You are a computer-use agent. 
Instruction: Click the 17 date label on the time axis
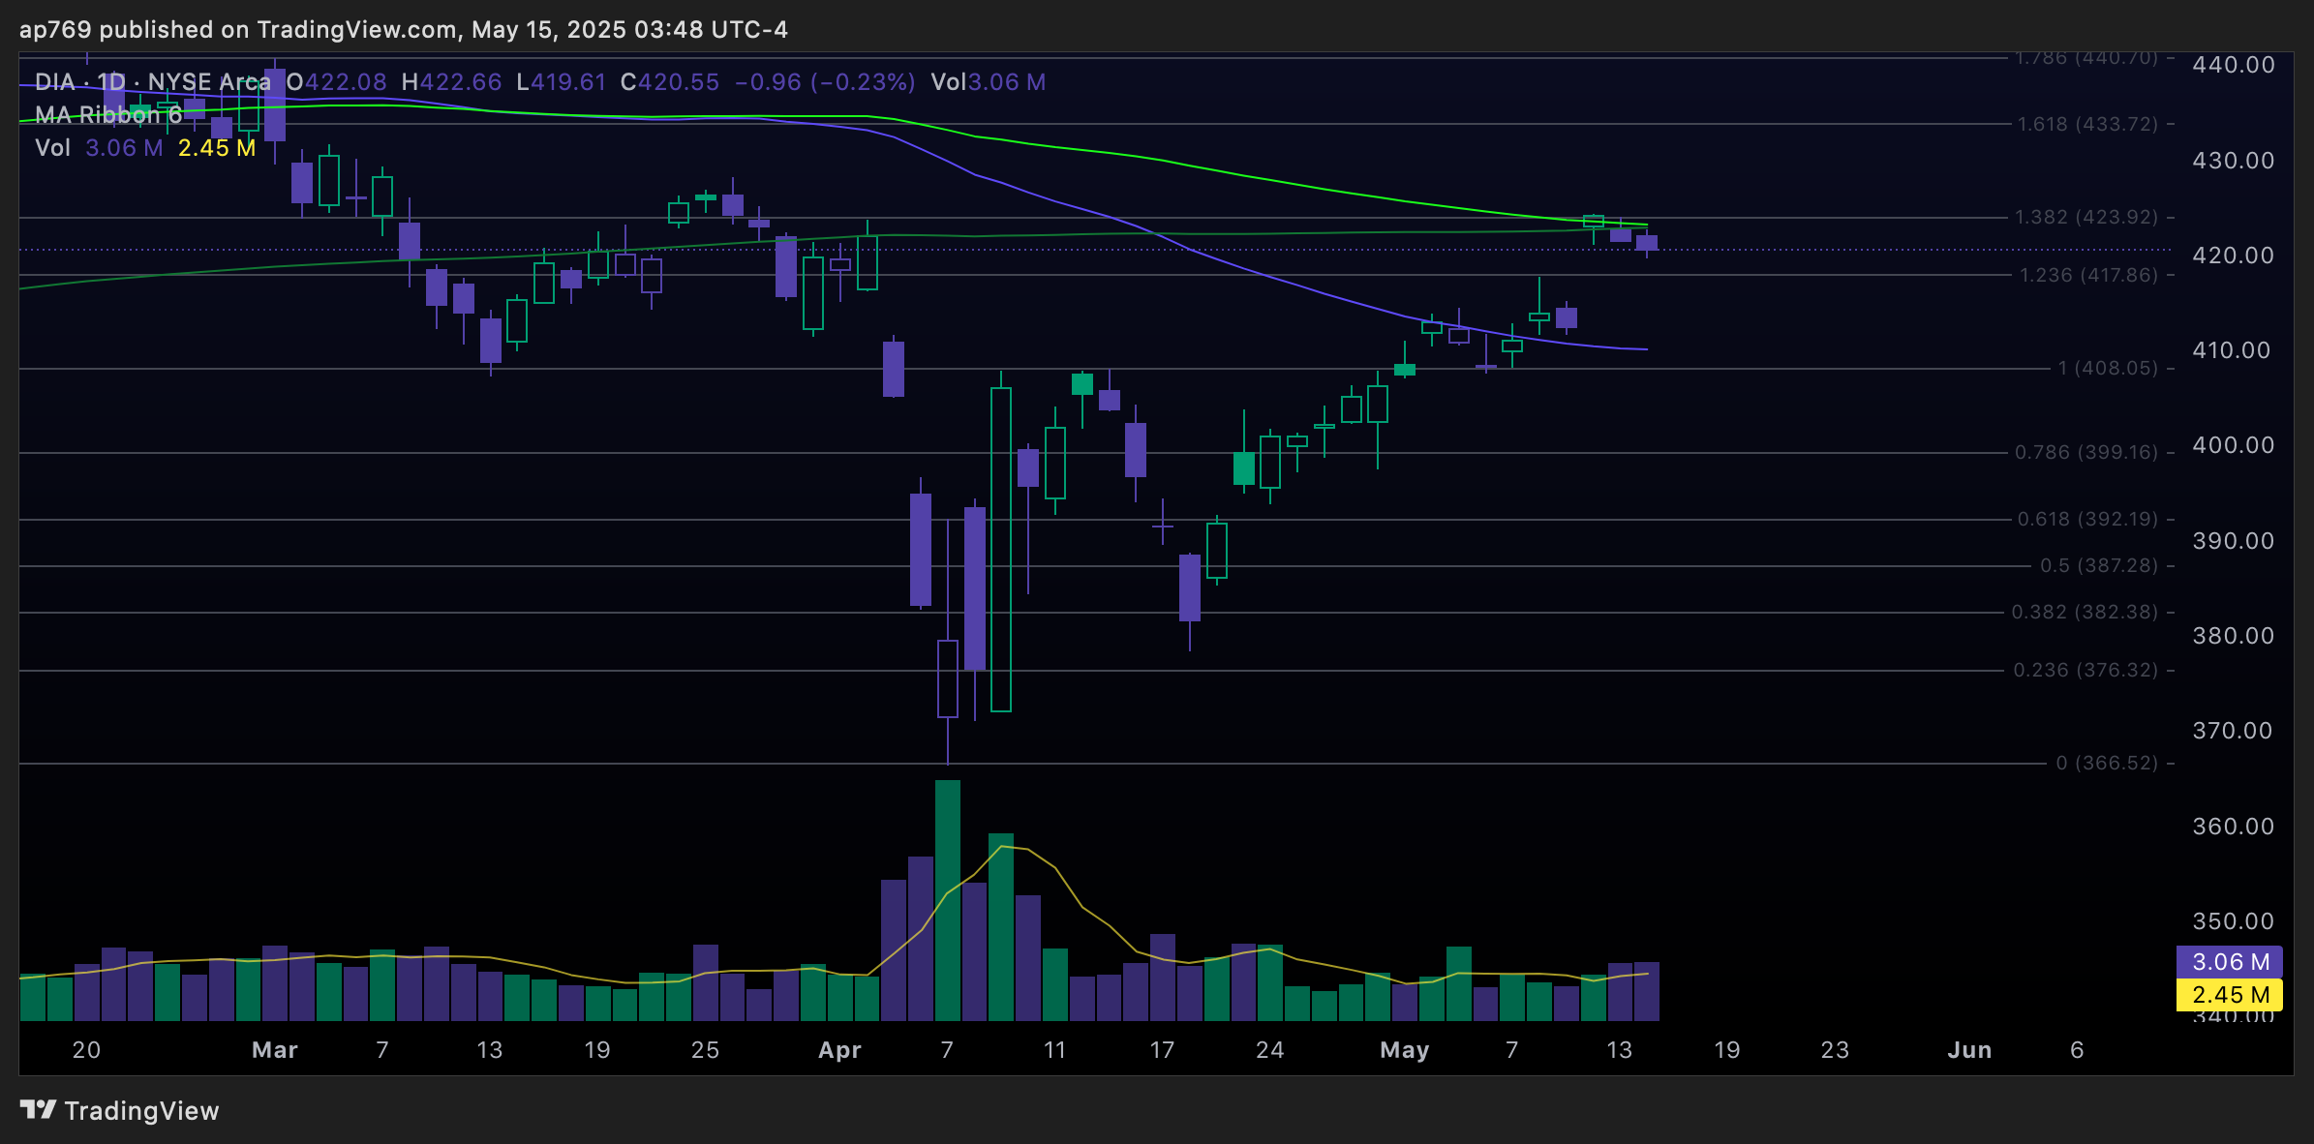(x=1162, y=1050)
